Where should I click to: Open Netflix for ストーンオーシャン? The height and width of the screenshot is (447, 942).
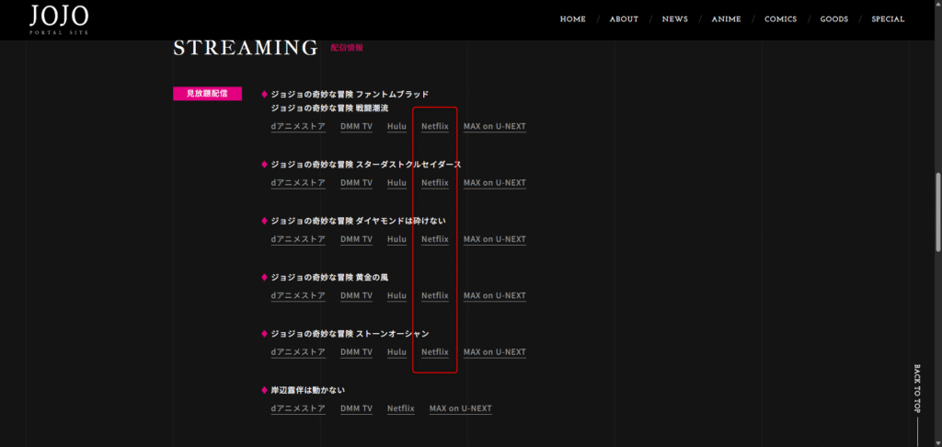(x=435, y=352)
